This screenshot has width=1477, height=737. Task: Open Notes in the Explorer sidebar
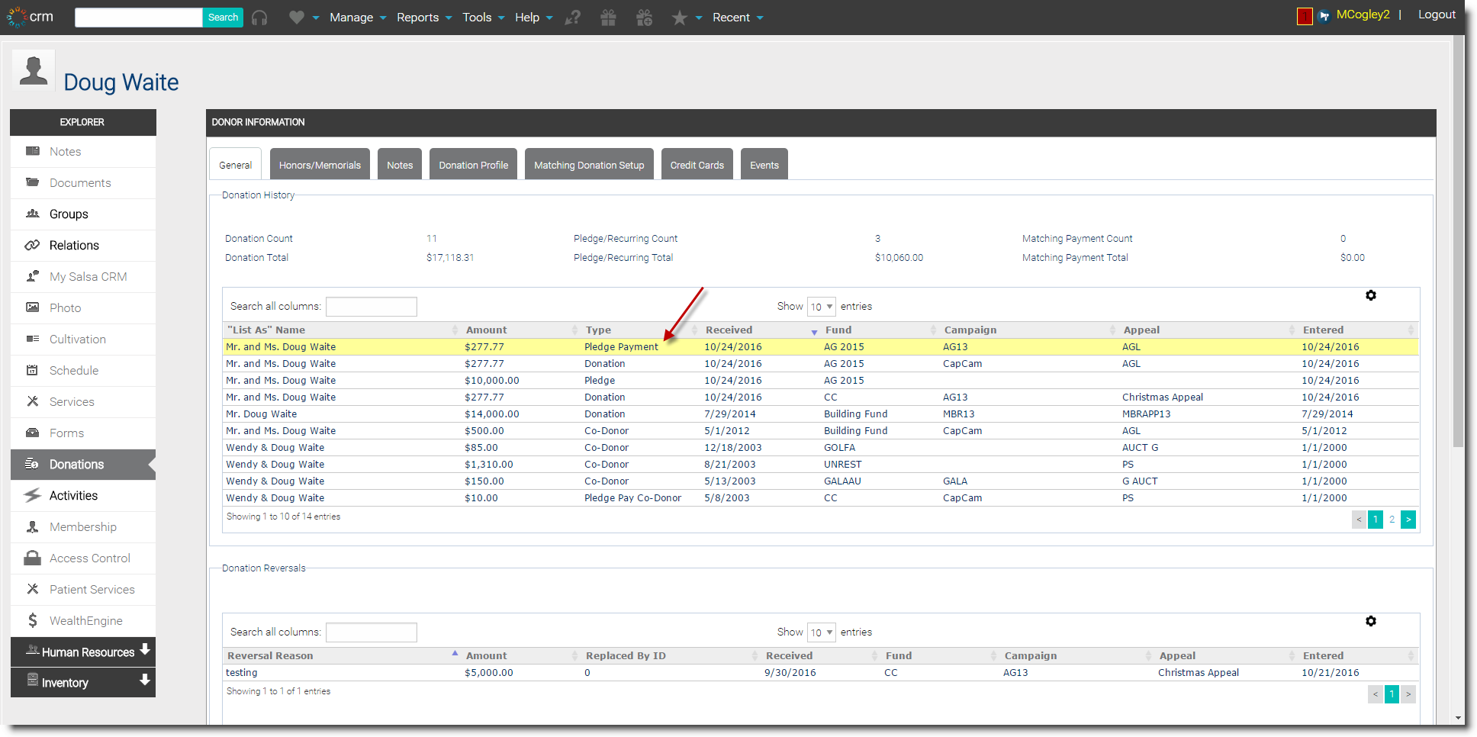(83, 152)
